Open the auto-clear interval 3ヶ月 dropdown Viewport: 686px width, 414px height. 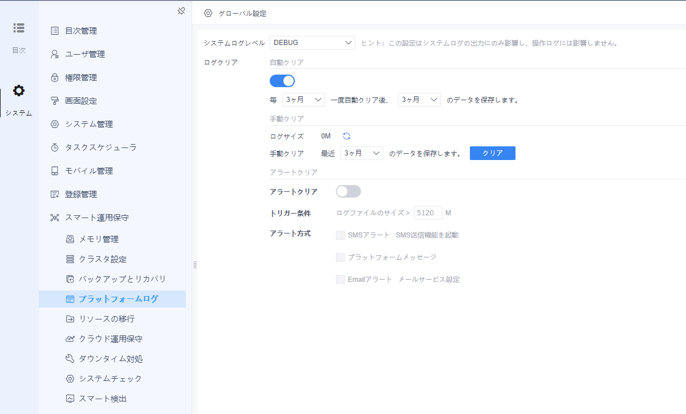pyautogui.click(x=303, y=99)
